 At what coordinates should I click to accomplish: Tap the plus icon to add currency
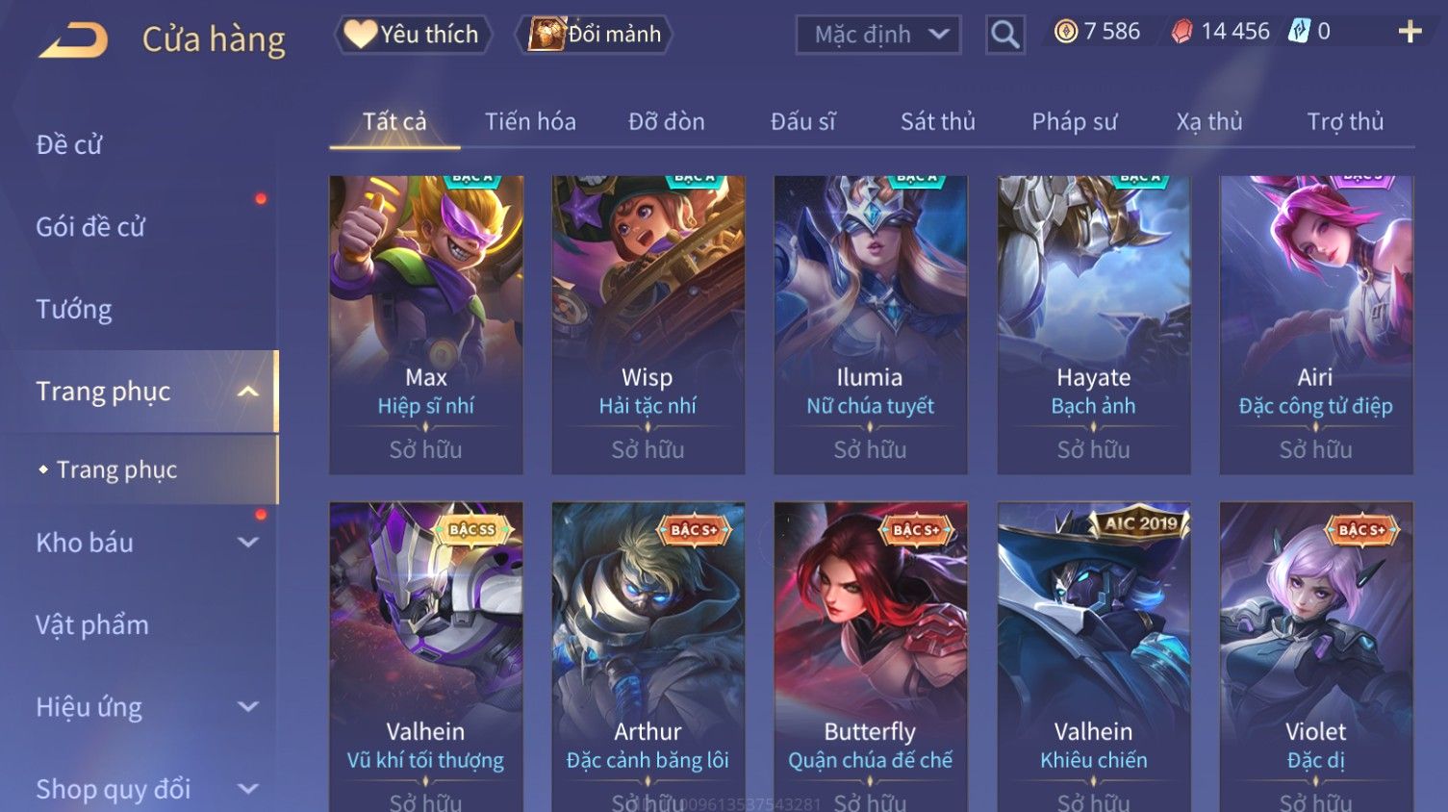point(1410,33)
